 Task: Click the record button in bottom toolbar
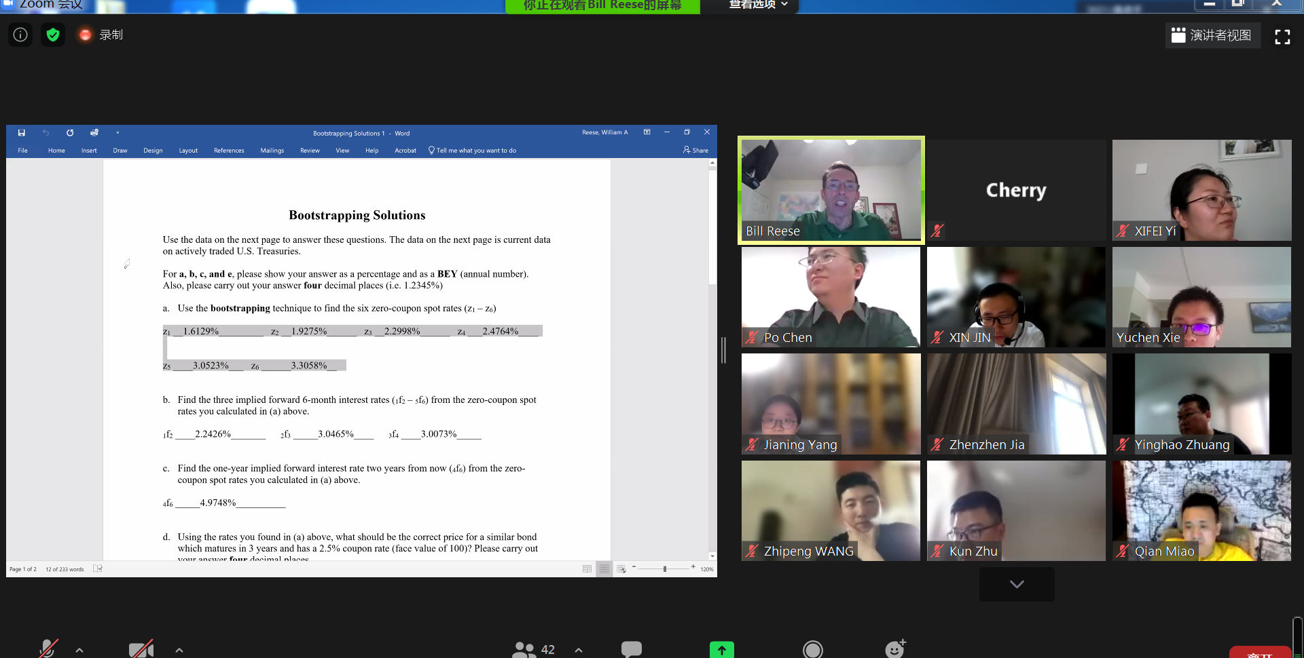812,649
